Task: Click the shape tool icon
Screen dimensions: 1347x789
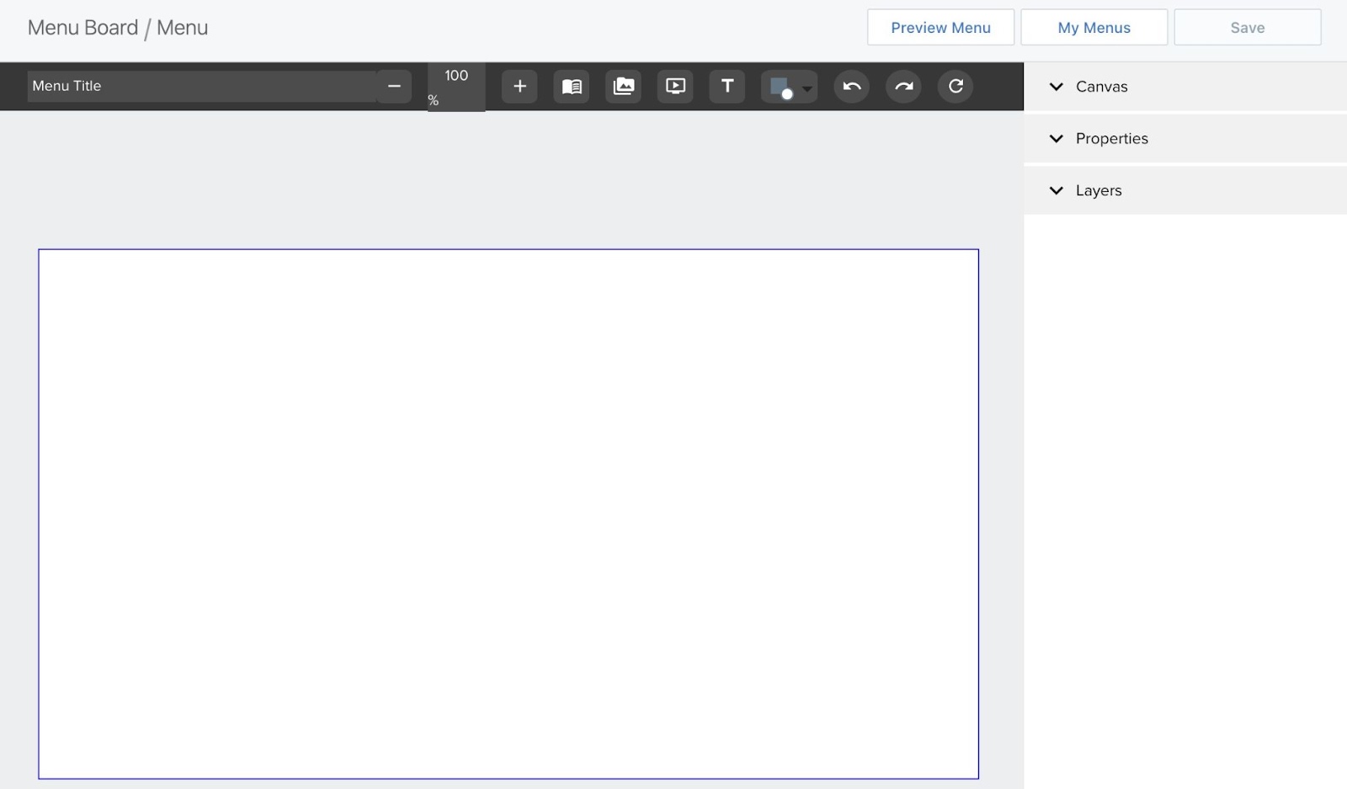Action: tap(783, 86)
